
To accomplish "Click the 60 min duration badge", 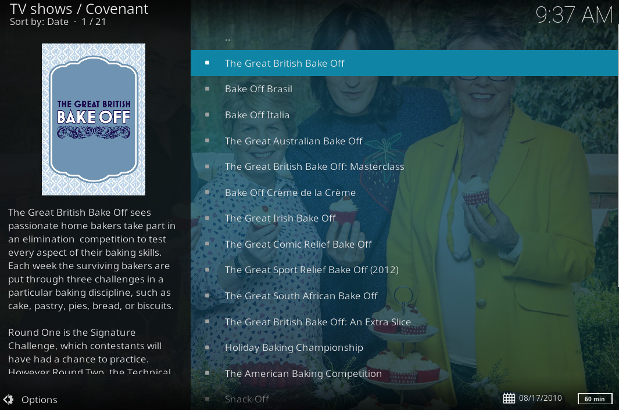I will tap(595, 398).
